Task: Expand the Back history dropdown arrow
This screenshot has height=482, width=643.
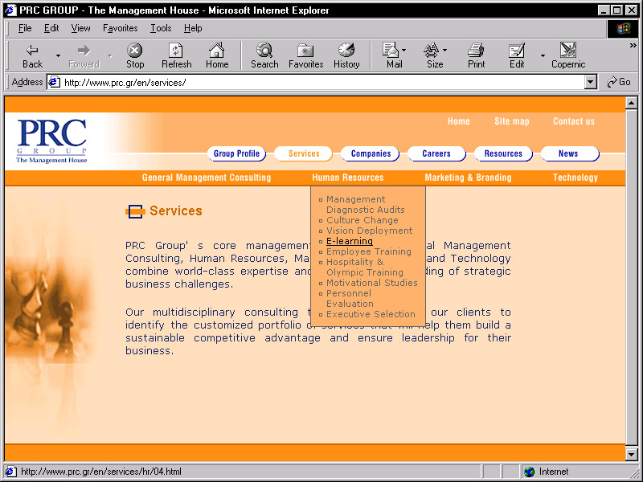Action: coord(58,55)
